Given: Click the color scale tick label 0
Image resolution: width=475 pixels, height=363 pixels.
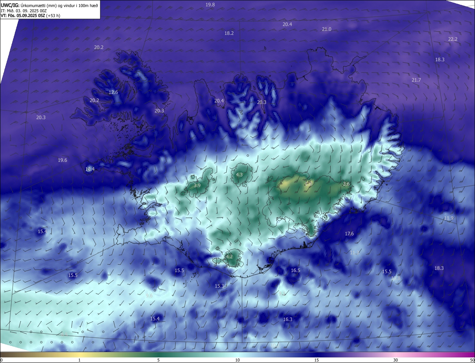Looking at the screenshot, I should point(1,360).
